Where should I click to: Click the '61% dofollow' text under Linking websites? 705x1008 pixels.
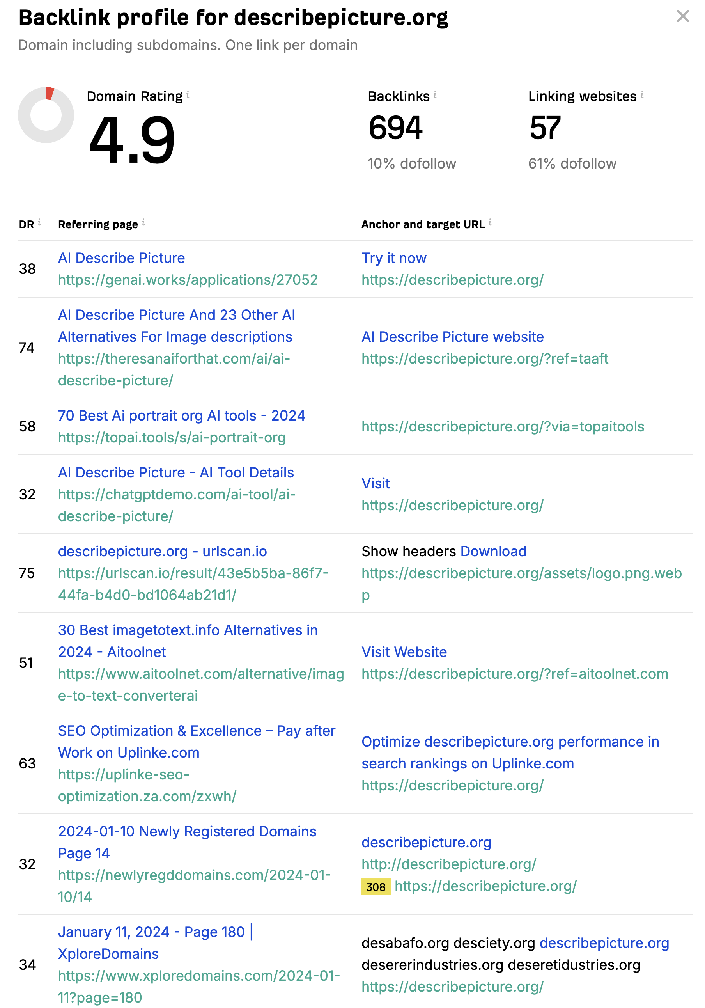(x=572, y=163)
